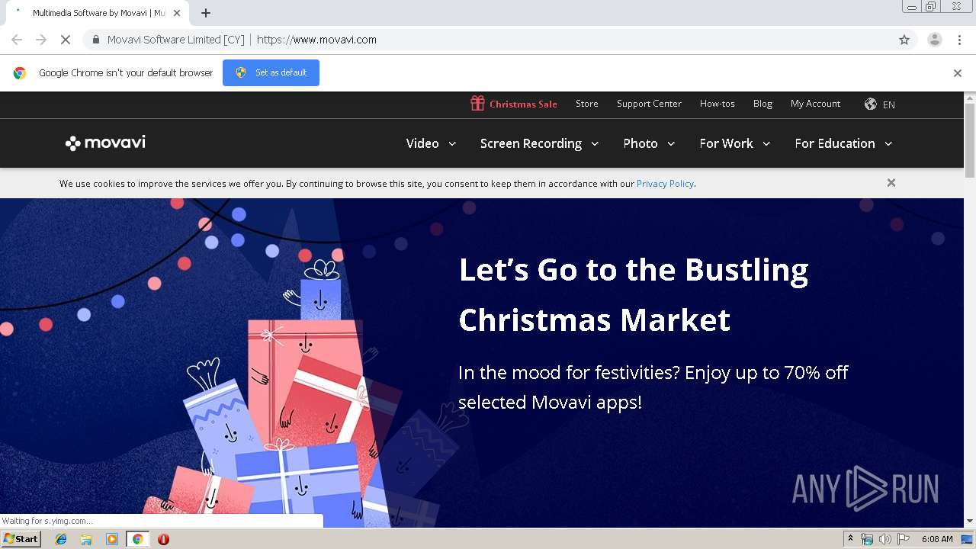The height and width of the screenshot is (549, 976).
Task: Click the scrollbar down arrow
Action: pos(970,522)
